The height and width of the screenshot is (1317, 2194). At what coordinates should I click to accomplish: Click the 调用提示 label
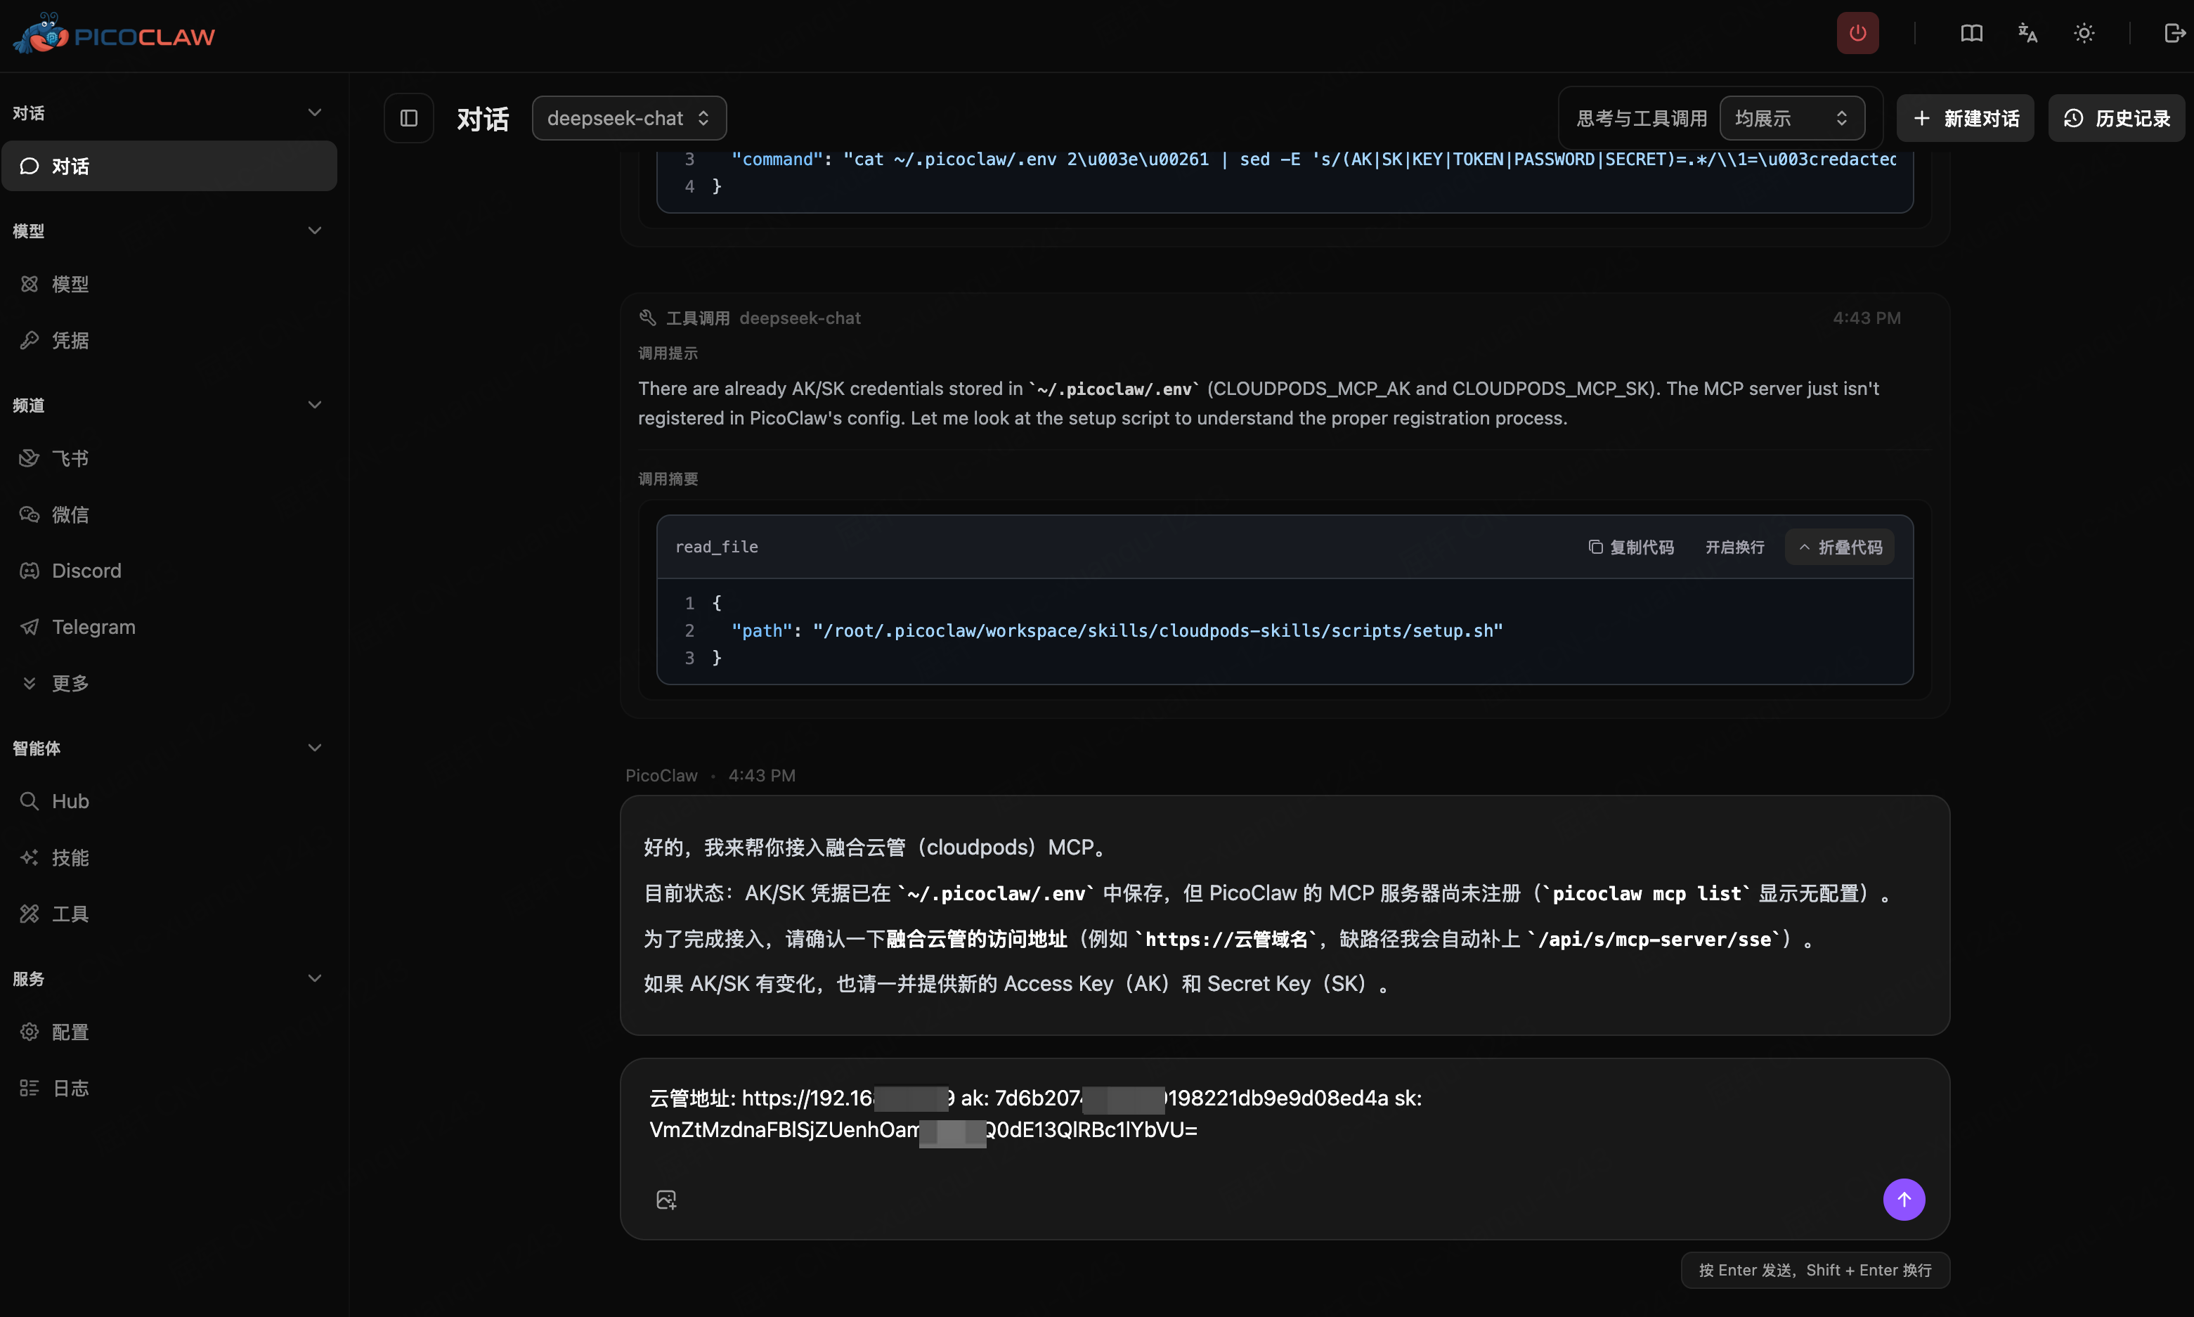(668, 353)
